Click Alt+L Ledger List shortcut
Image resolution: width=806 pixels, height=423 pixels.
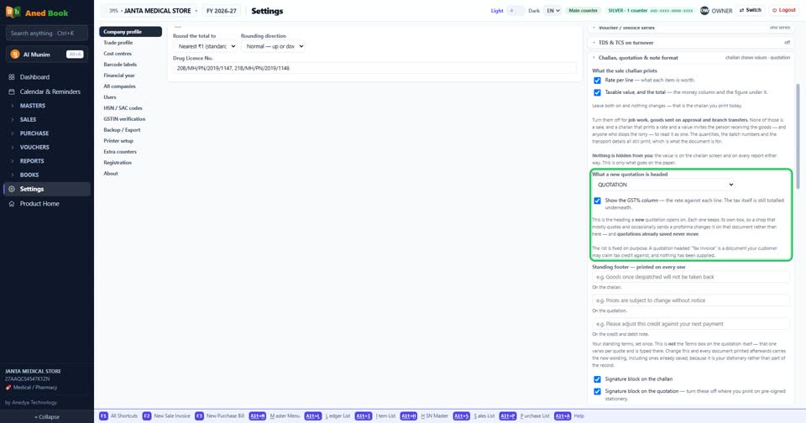pos(327,415)
